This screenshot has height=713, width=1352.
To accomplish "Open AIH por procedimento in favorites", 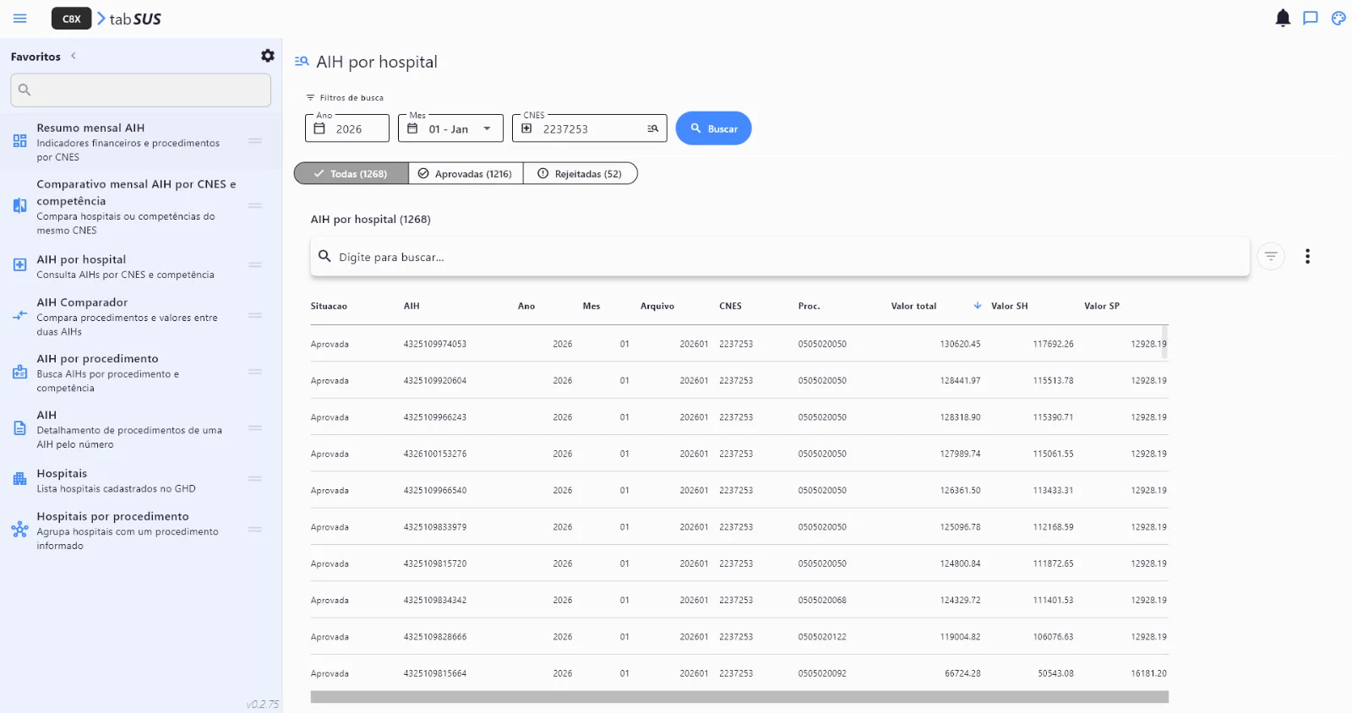I will 140,373.
